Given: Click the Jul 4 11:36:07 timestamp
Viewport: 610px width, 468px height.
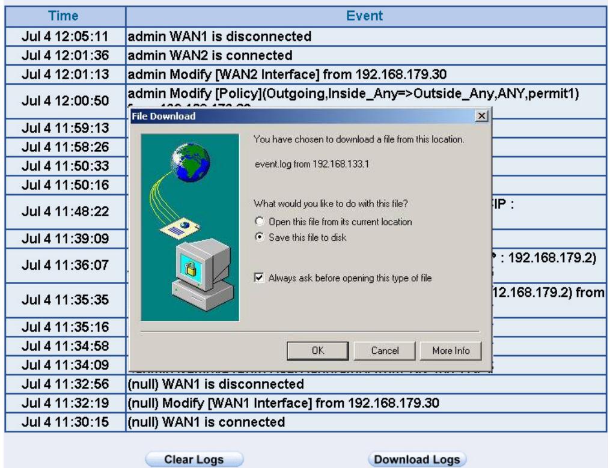Looking at the screenshot, I should 65,266.
